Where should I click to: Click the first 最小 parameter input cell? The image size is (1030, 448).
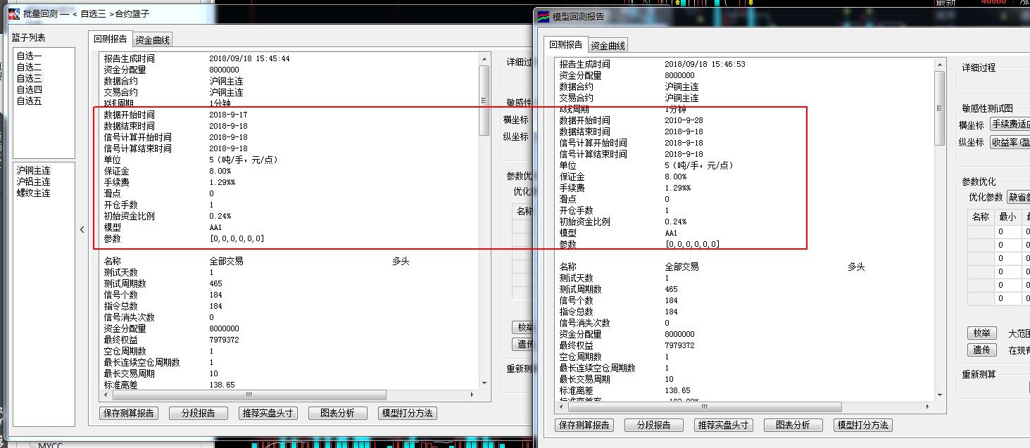pos(1005,231)
